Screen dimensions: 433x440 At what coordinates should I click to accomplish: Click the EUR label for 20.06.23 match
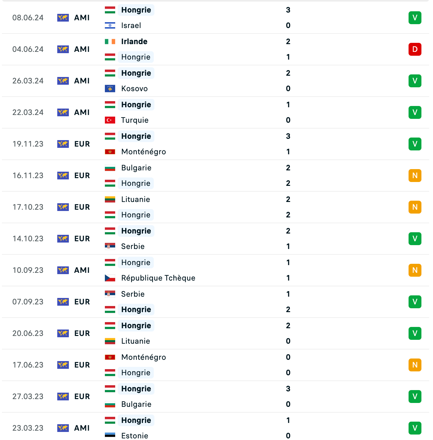pyautogui.click(x=82, y=333)
